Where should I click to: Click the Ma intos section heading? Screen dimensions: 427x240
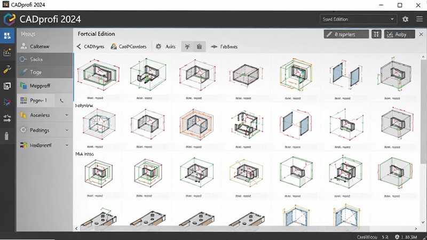(84, 154)
